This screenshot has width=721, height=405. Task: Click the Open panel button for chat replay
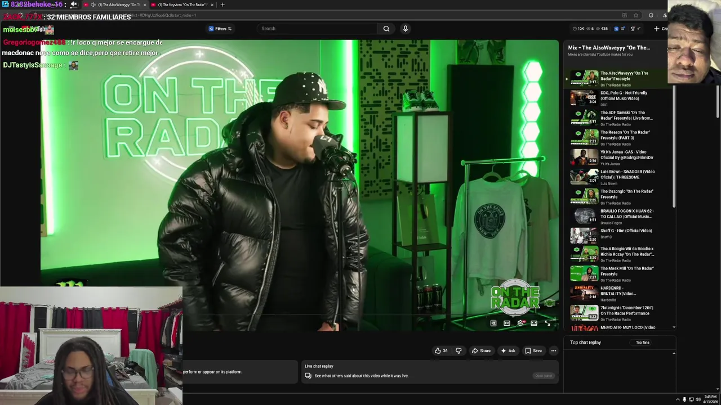[544, 376]
